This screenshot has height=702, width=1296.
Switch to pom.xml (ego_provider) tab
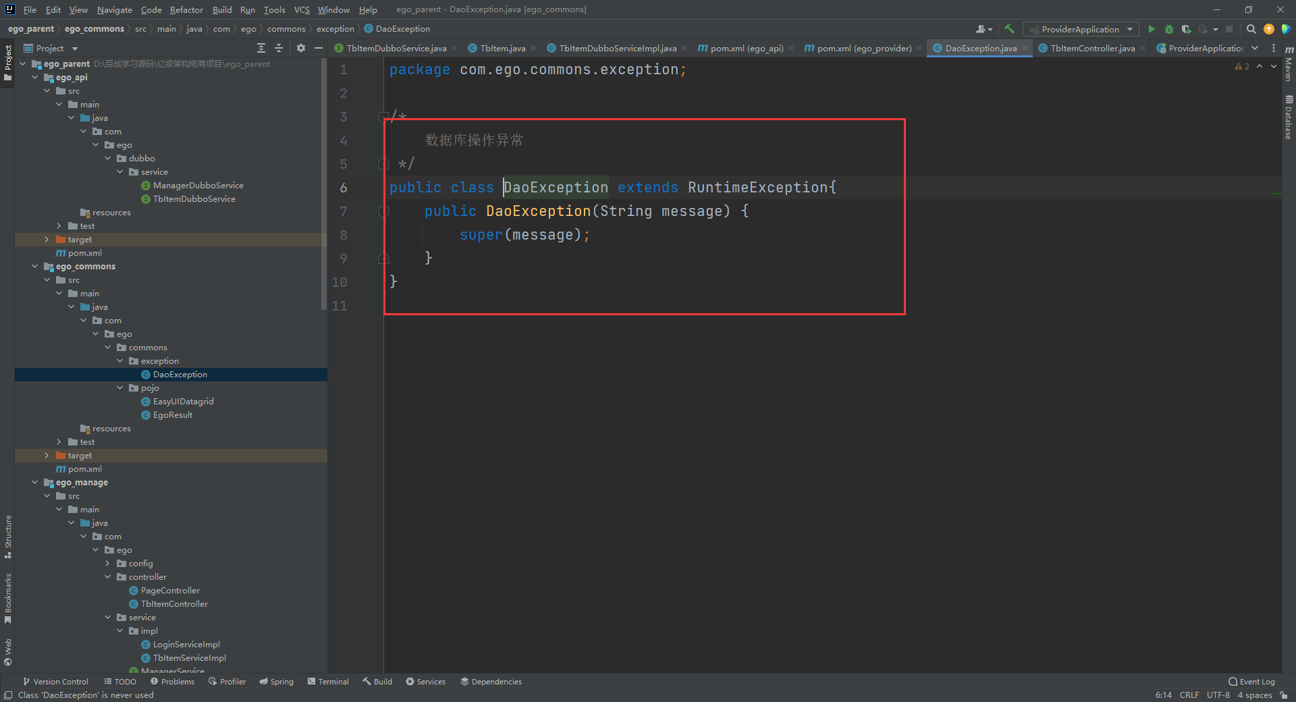(x=864, y=48)
